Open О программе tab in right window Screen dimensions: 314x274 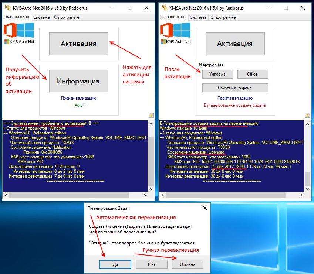pos(223,17)
